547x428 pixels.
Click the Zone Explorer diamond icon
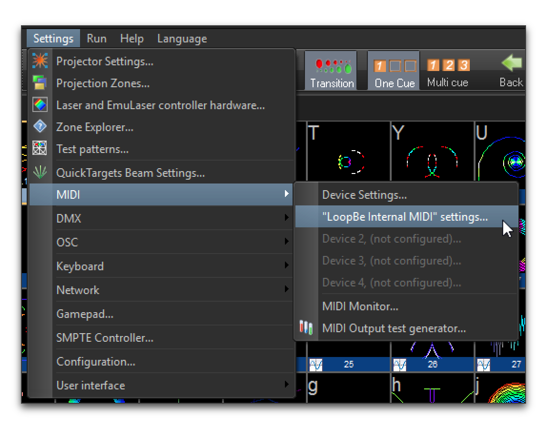click(x=40, y=126)
